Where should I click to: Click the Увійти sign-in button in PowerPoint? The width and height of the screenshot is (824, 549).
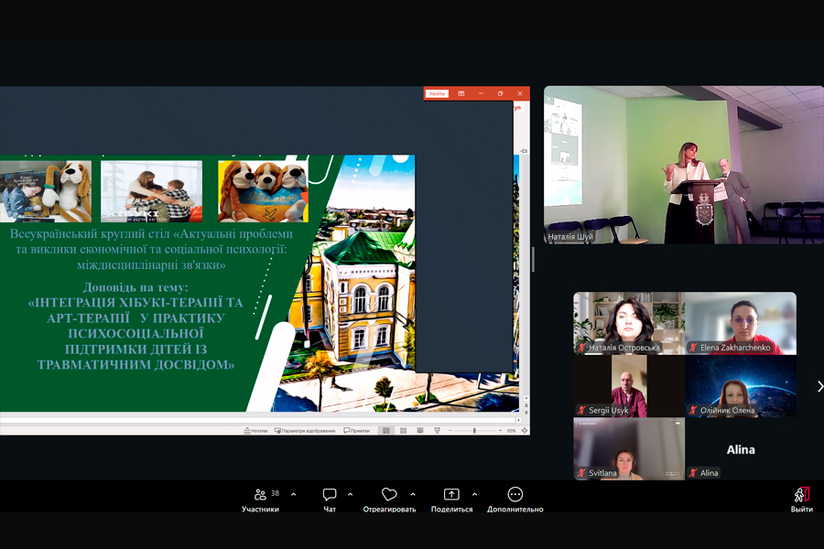pos(437,93)
